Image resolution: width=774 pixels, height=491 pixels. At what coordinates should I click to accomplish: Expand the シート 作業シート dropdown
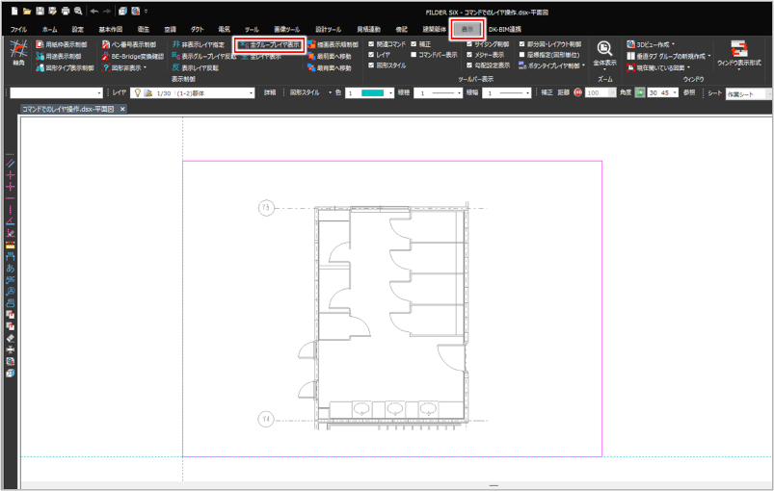[x=767, y=93]
